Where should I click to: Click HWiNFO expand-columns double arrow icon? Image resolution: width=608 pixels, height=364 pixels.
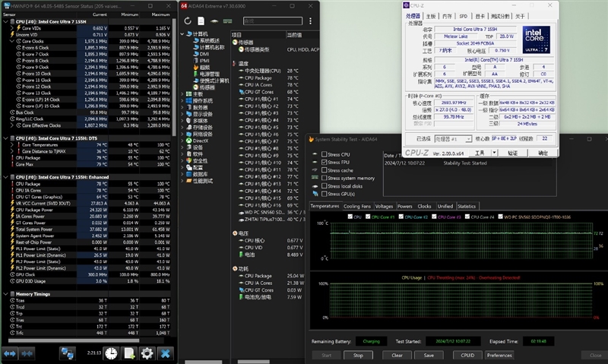click(x=10, y=353)
